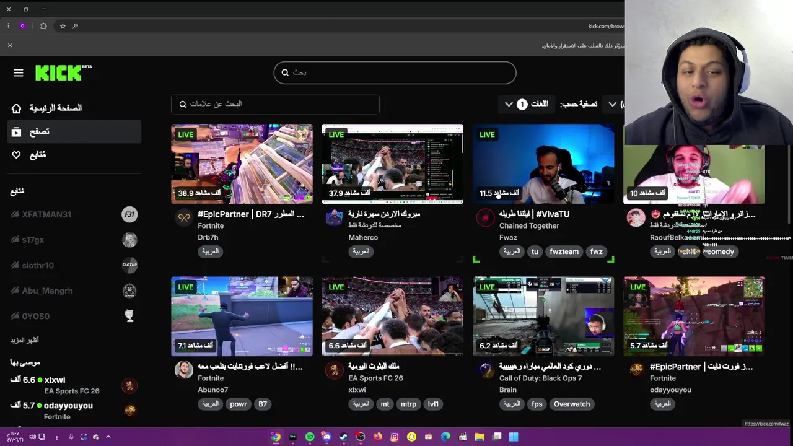The height and width of the screenshot is (446, 793).
Task: Click the main Kick search field
Action: (x=395, y=72)
